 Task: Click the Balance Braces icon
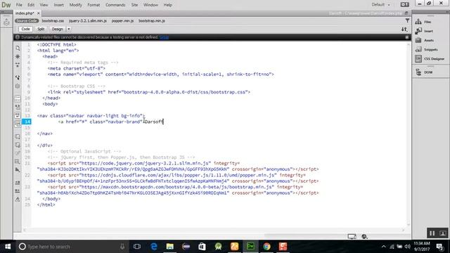(18, 86)
